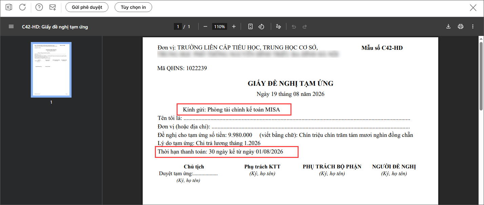The width and height of the screenshot is (484, 205).
Task: Export the document to Excel
Action: click(x=9, y=7)
